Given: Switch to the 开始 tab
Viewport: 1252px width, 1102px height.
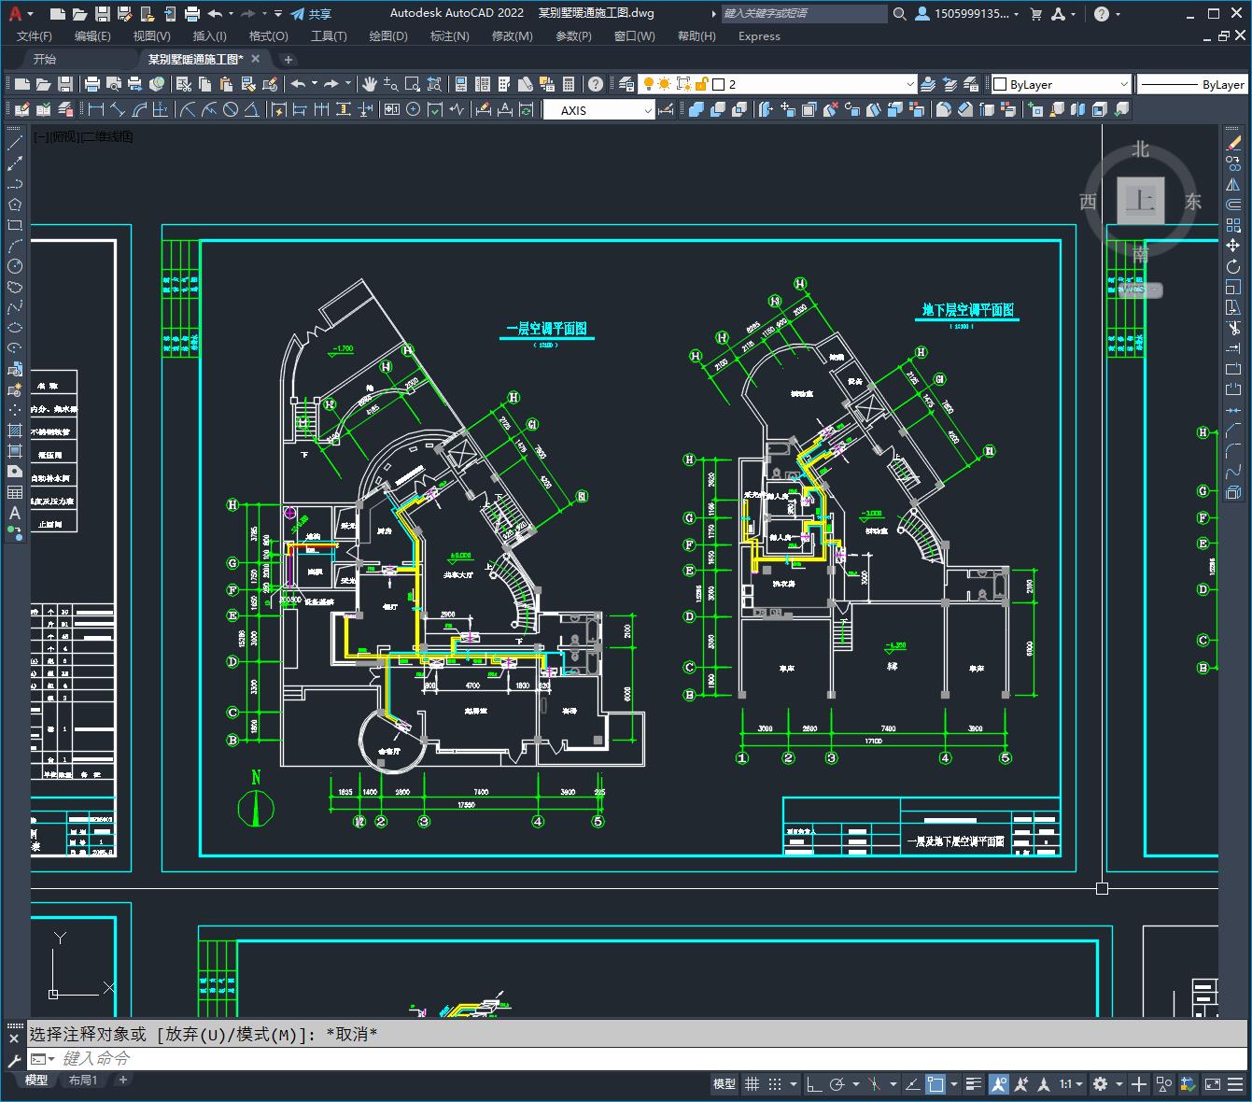Looking at the screenshot, I should 44,59.
